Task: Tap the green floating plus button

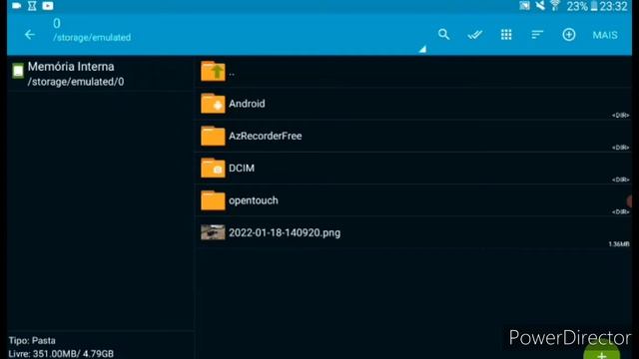Action: 601,352
